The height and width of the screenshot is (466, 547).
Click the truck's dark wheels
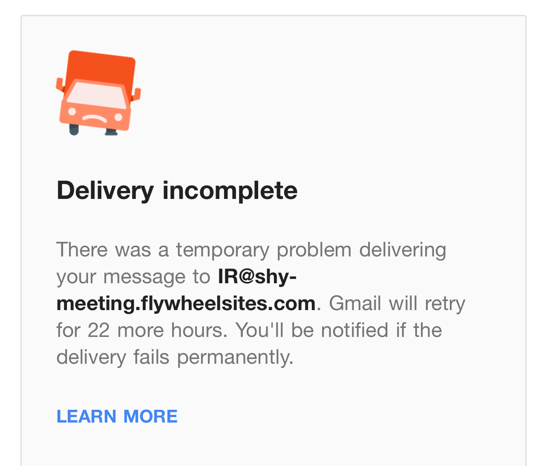pyautogui.click(x=74, y=129)
